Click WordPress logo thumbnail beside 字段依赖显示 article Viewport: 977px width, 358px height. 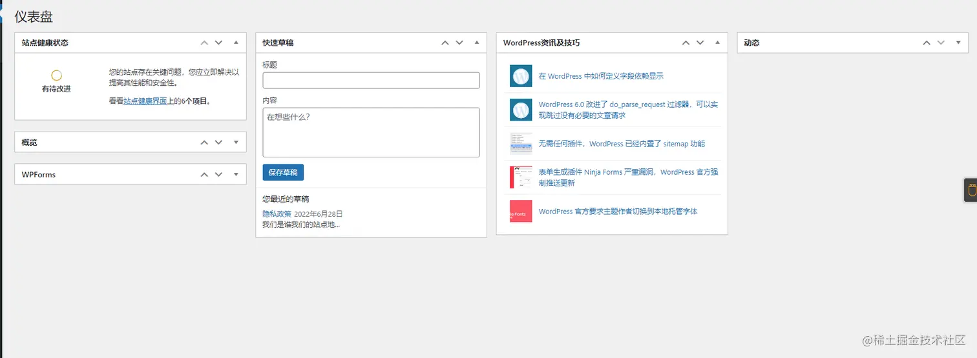[x=521, y=76]
